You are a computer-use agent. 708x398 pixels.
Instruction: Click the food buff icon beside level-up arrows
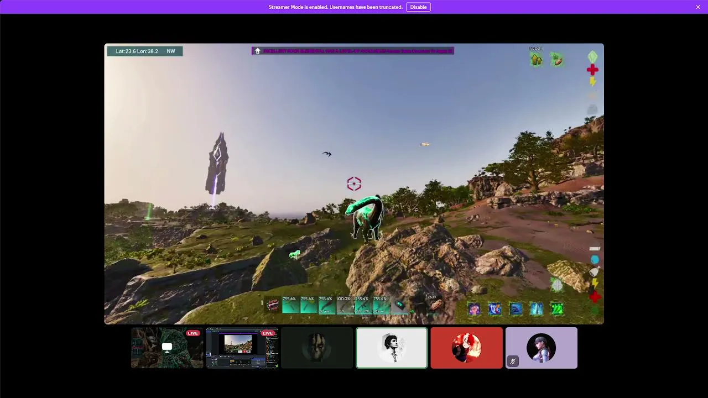click(556, 59)
